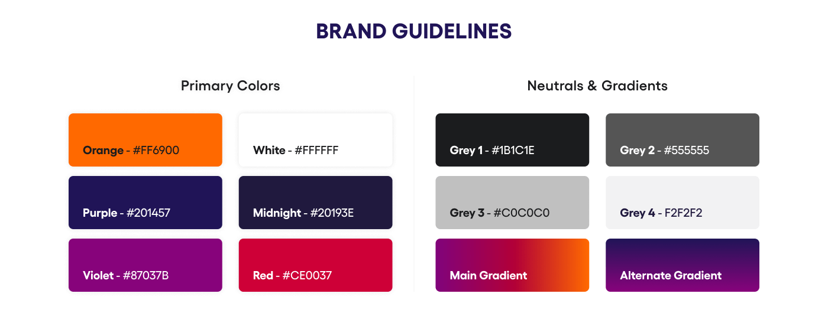The width and height of the screenshot is (828, 326).
Task: Click the Primary Colors heading
Action: [230, 86]
